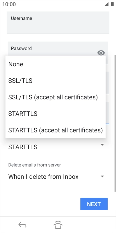The width and height of the screenshot is (116, 233).
Task: Tap the cellular signal icon
Action: pyautogui.click(x=106, y=4)
